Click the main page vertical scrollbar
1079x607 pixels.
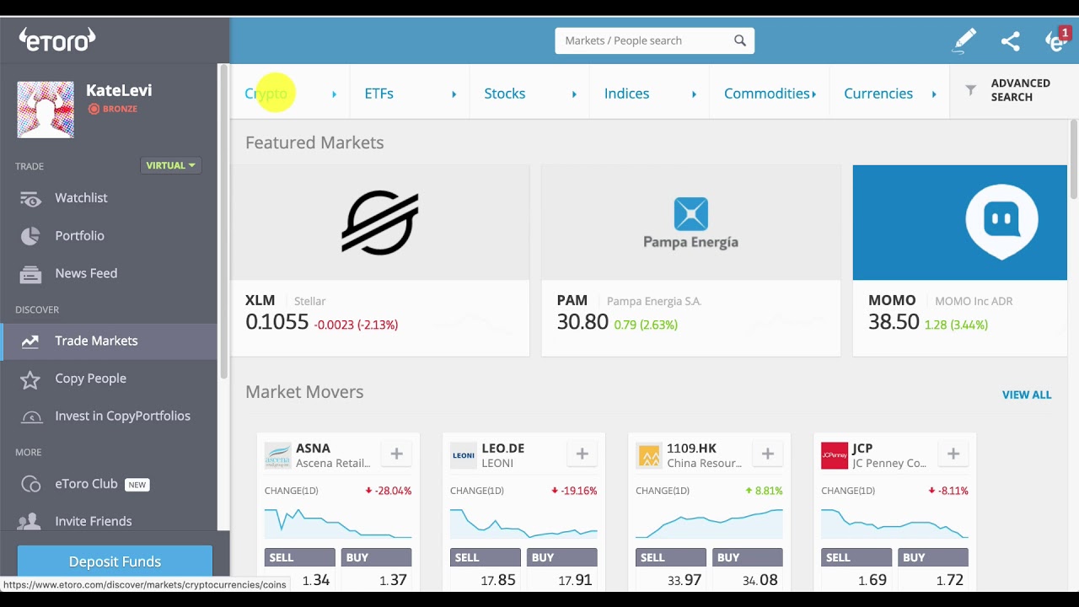point(1073,160)
